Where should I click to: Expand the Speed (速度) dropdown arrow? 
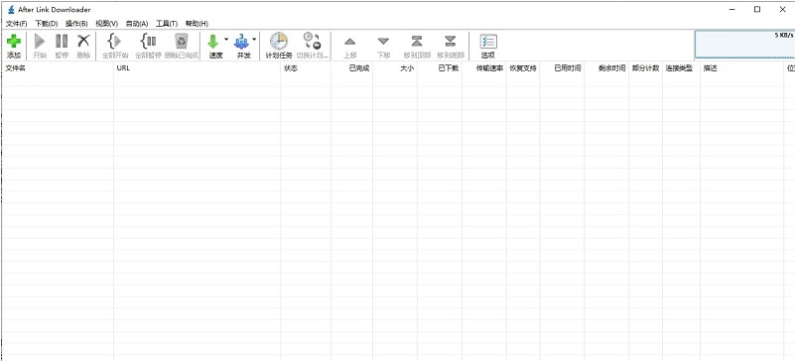point(226,39)
